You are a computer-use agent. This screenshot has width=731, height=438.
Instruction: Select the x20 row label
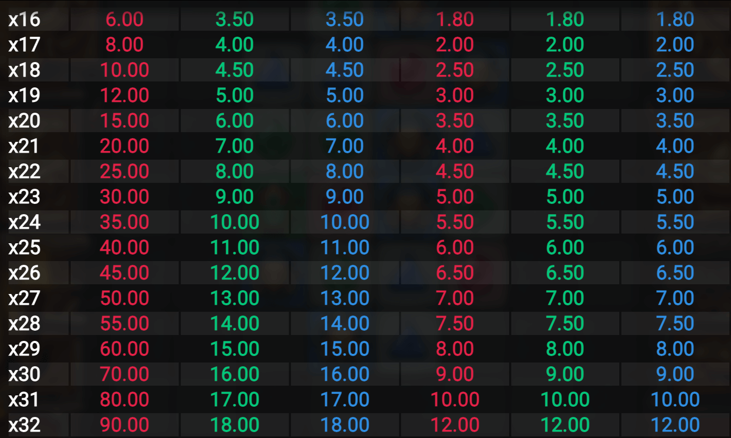tap(24, 121)
